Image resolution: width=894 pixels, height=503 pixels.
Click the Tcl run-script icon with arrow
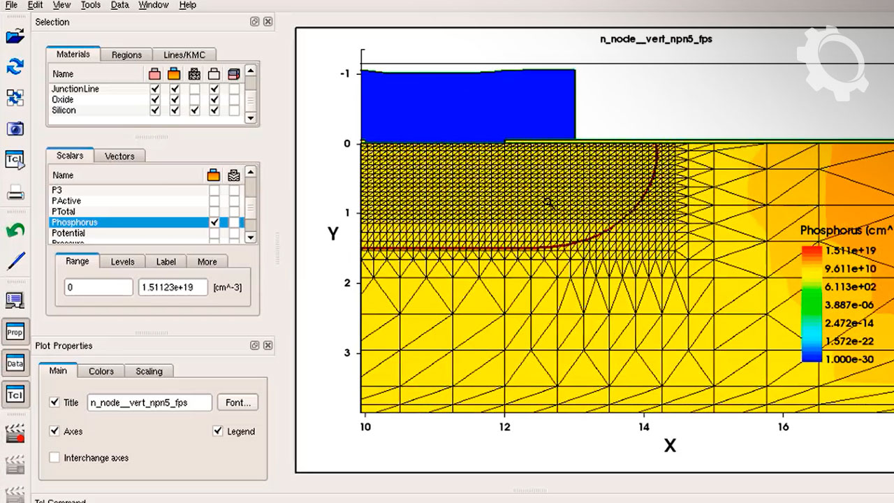[x=15, y=160]
